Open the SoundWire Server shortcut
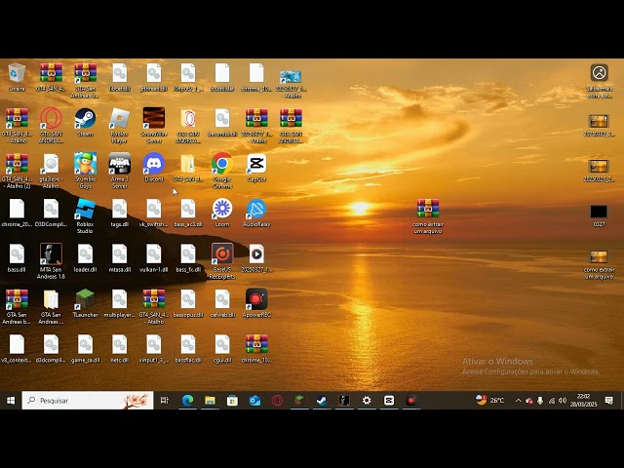 tap(154, 126)
